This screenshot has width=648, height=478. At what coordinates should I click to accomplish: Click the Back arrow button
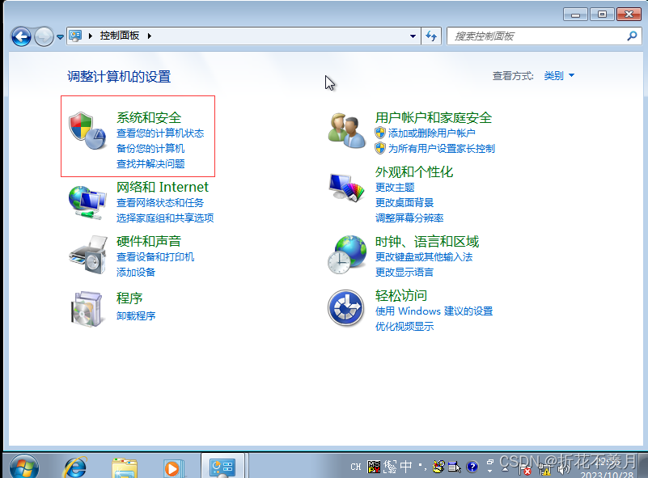pos(21,36)
